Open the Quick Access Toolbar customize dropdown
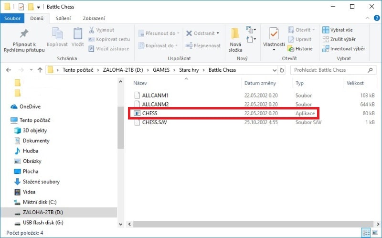Image resolution: width=382 pixels, height=238 pixels. tap(39, 7)
